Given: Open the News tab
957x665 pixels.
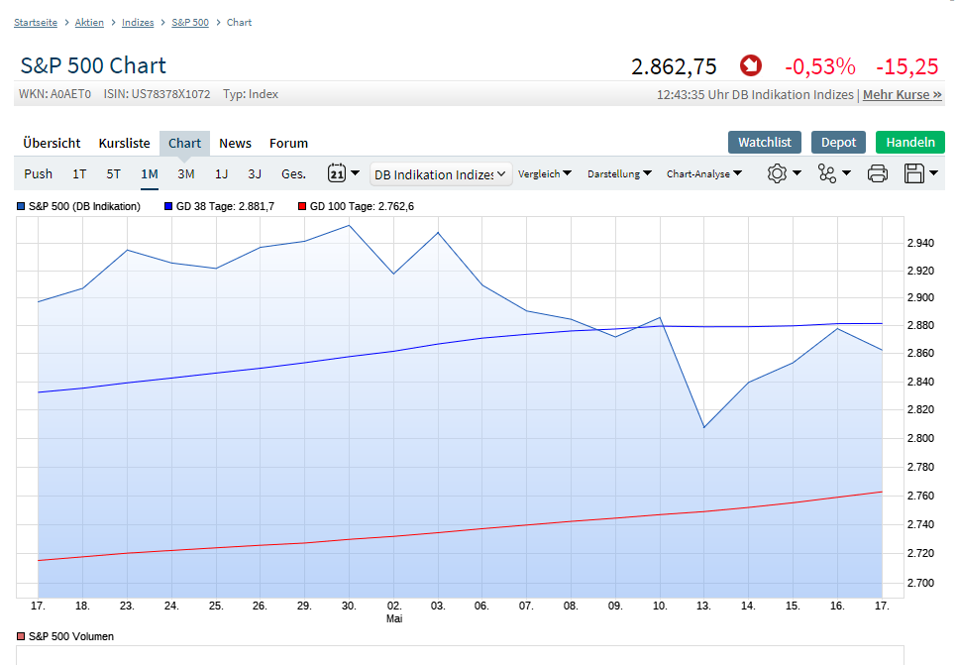Looking at the screenshot, I should (235, 143).
